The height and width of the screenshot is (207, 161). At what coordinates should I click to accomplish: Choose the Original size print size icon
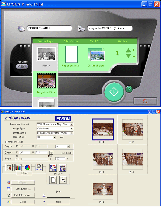pos(96,55)
